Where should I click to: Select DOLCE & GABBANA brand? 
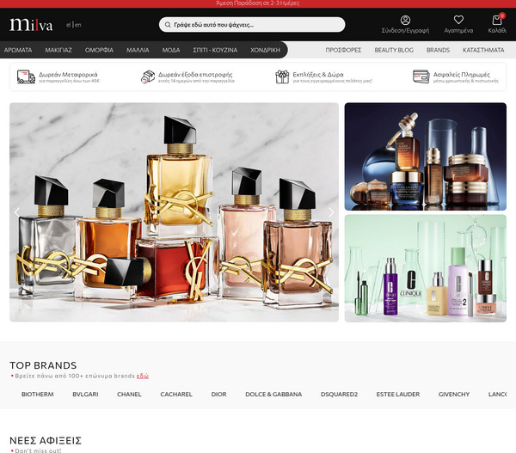[x=273, y=394]
